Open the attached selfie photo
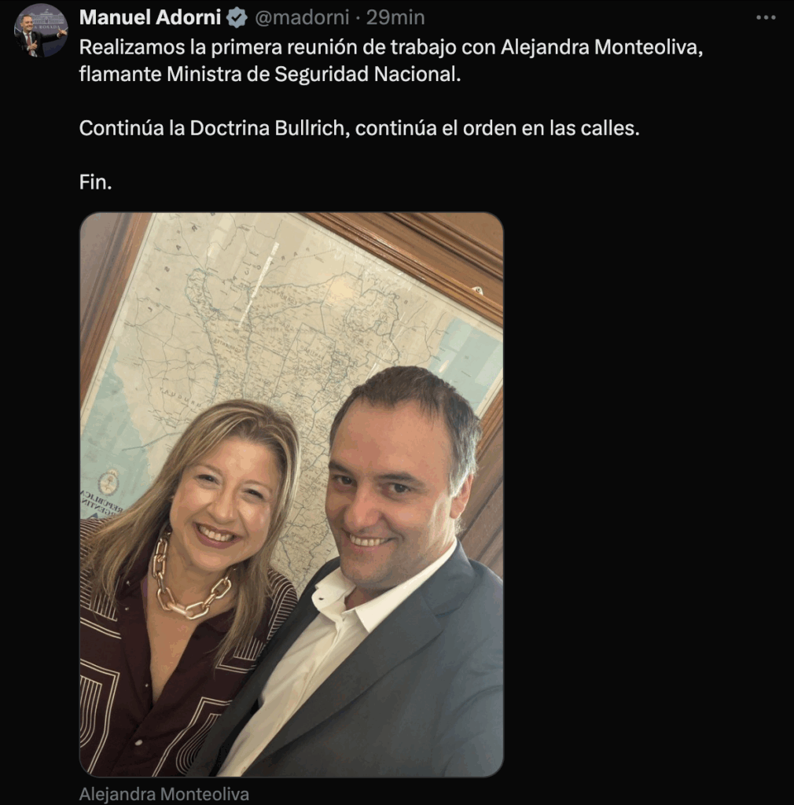 tap(292, 494)
